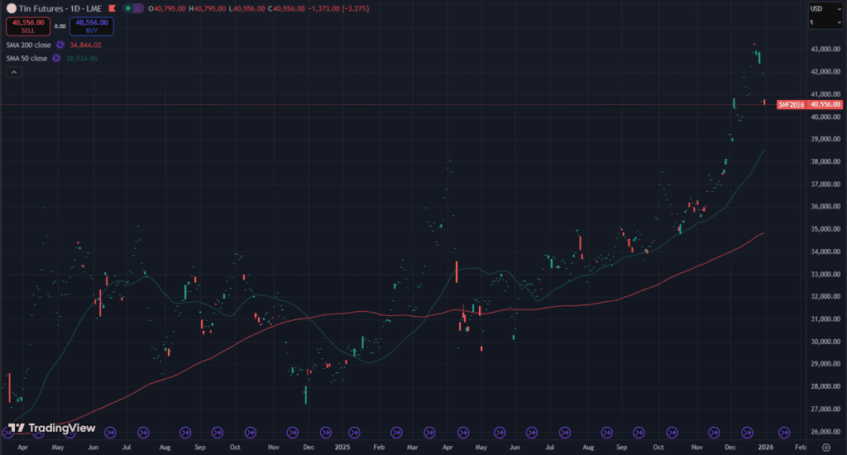The height and width of the screenshot is (455, 847).
Task: Select the SMA 200 close indicator label
Action: tap(28, 45)
